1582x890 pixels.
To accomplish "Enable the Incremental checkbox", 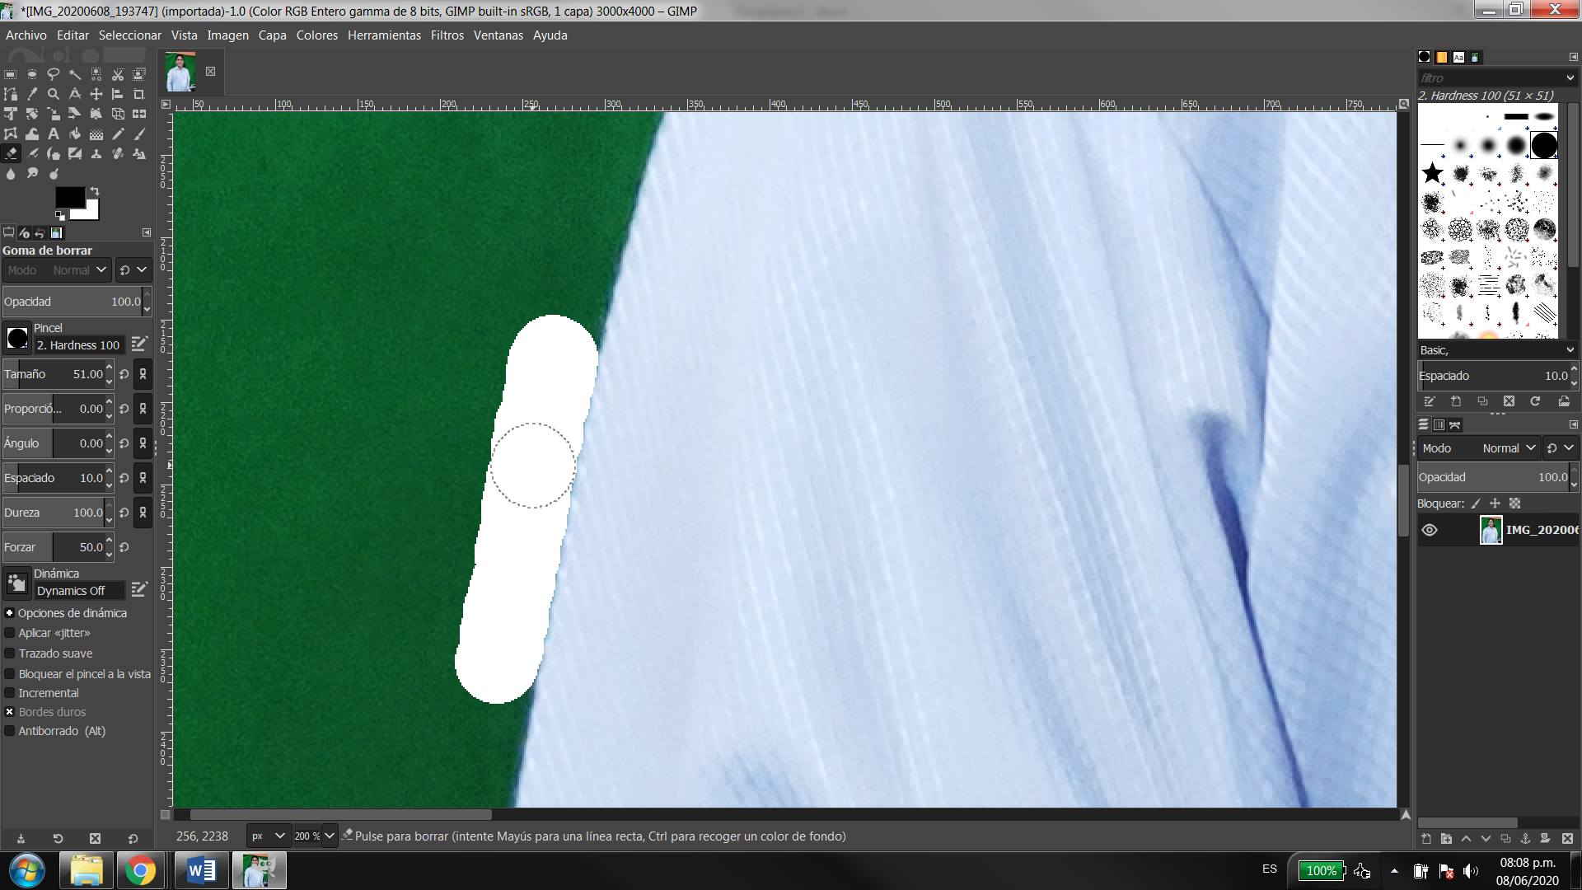I will pyautogui.click(x=10, y=693).
